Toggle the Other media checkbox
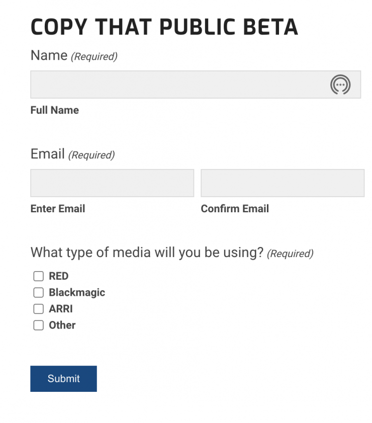Image resolution: width=372 pixels, height=423 pixels. coord(39,325)
